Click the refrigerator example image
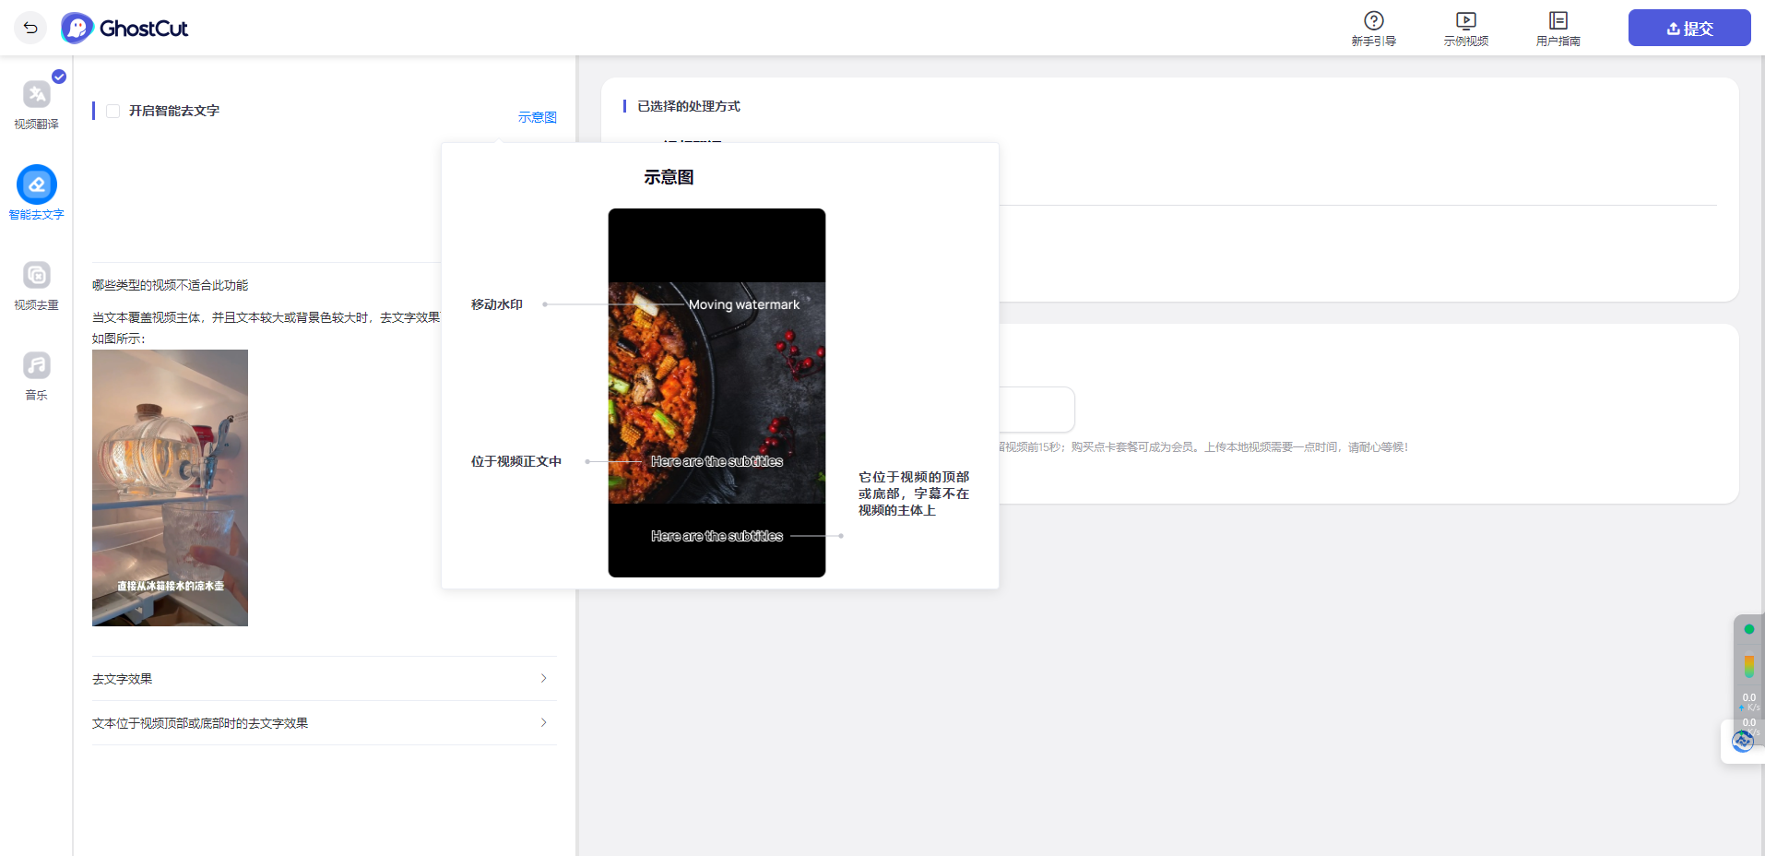Image resolution: width=1765 pixels, height=856 pixels. 170,487
